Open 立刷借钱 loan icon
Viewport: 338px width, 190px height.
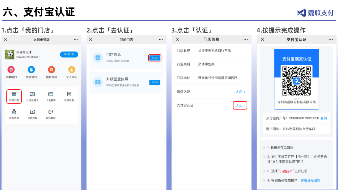click(31, 69)
